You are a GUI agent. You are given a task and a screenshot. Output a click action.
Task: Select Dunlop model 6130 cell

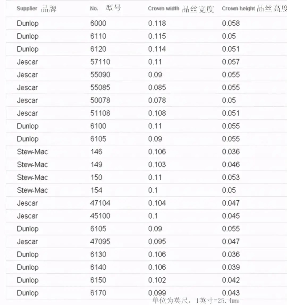[x=98, y=254]
